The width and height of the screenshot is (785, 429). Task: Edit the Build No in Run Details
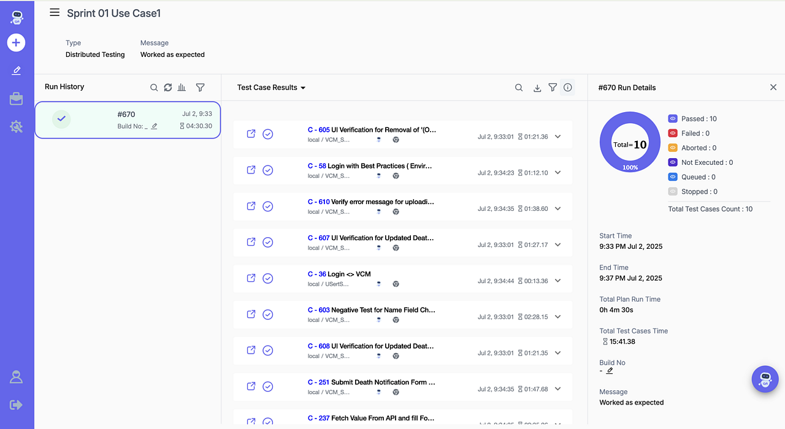click(x=610, y=371)
